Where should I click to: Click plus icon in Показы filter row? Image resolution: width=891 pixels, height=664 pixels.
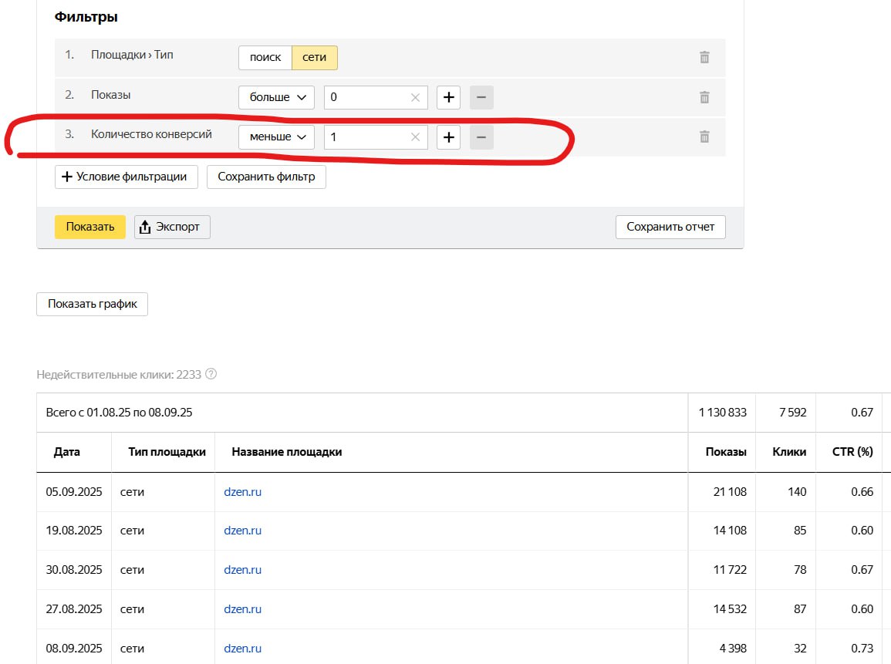(448, 97)
